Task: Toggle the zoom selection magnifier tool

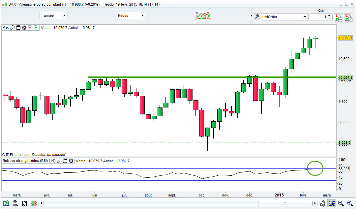Action: (x=332, y=203)
